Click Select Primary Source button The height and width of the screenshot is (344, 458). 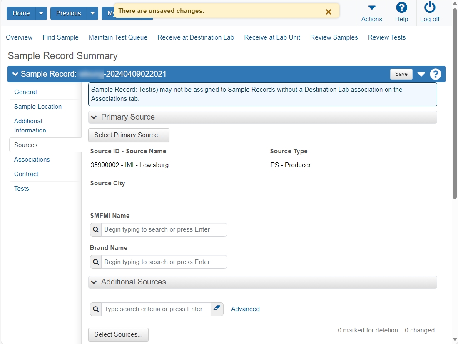(129, 135)
